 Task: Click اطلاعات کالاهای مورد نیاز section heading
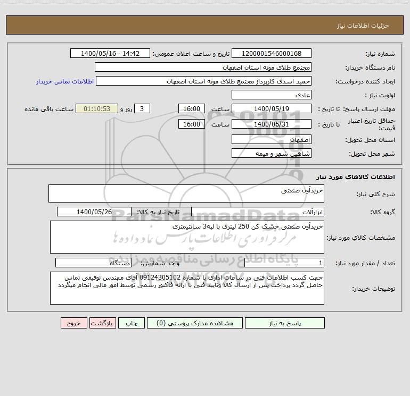(x=356, y=177)
